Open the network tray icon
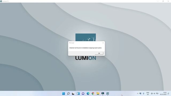 pyautogui.click(x=152, y=94)
